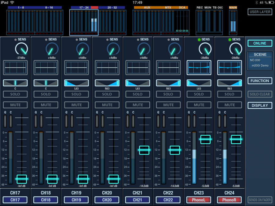275x206 pixels.
Task: Open the USER LAYER view
Action: point(260,12)
